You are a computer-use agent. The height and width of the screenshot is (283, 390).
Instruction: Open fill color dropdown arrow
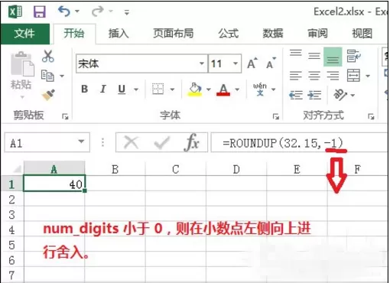click(209, 89)
